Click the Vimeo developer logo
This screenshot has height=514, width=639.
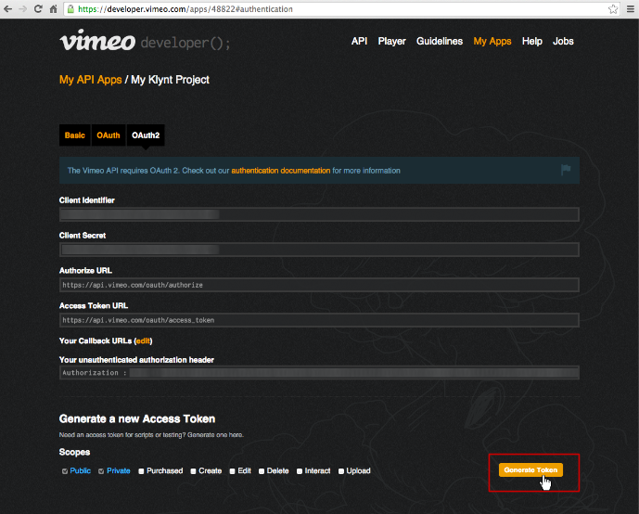pos(145,41)
